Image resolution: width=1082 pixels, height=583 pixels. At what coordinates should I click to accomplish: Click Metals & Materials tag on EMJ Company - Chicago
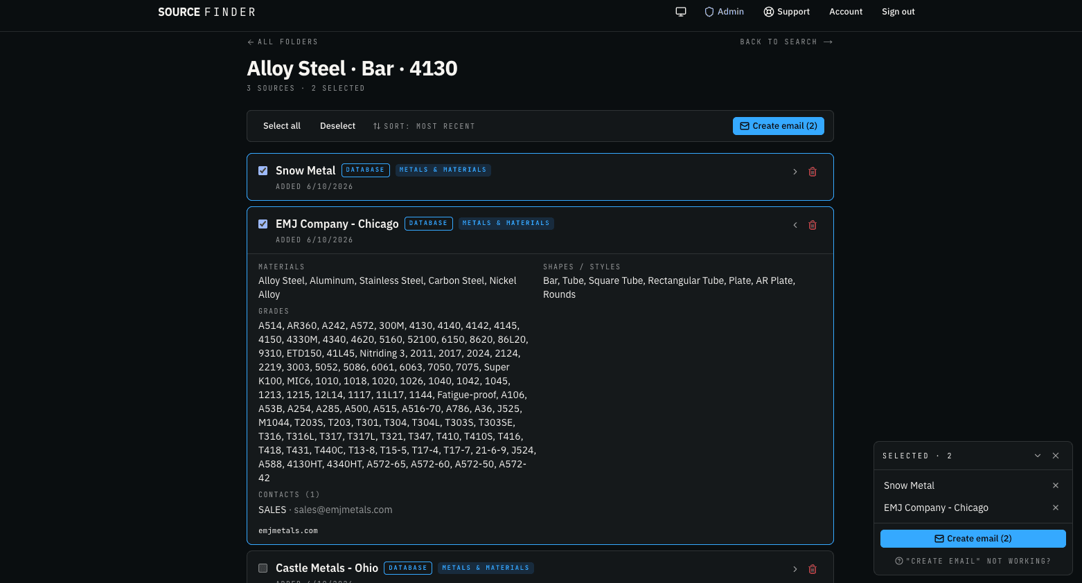[506, 224]
